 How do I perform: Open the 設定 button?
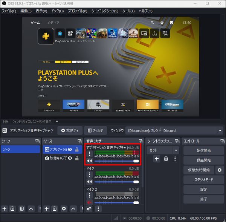(203, 190)
